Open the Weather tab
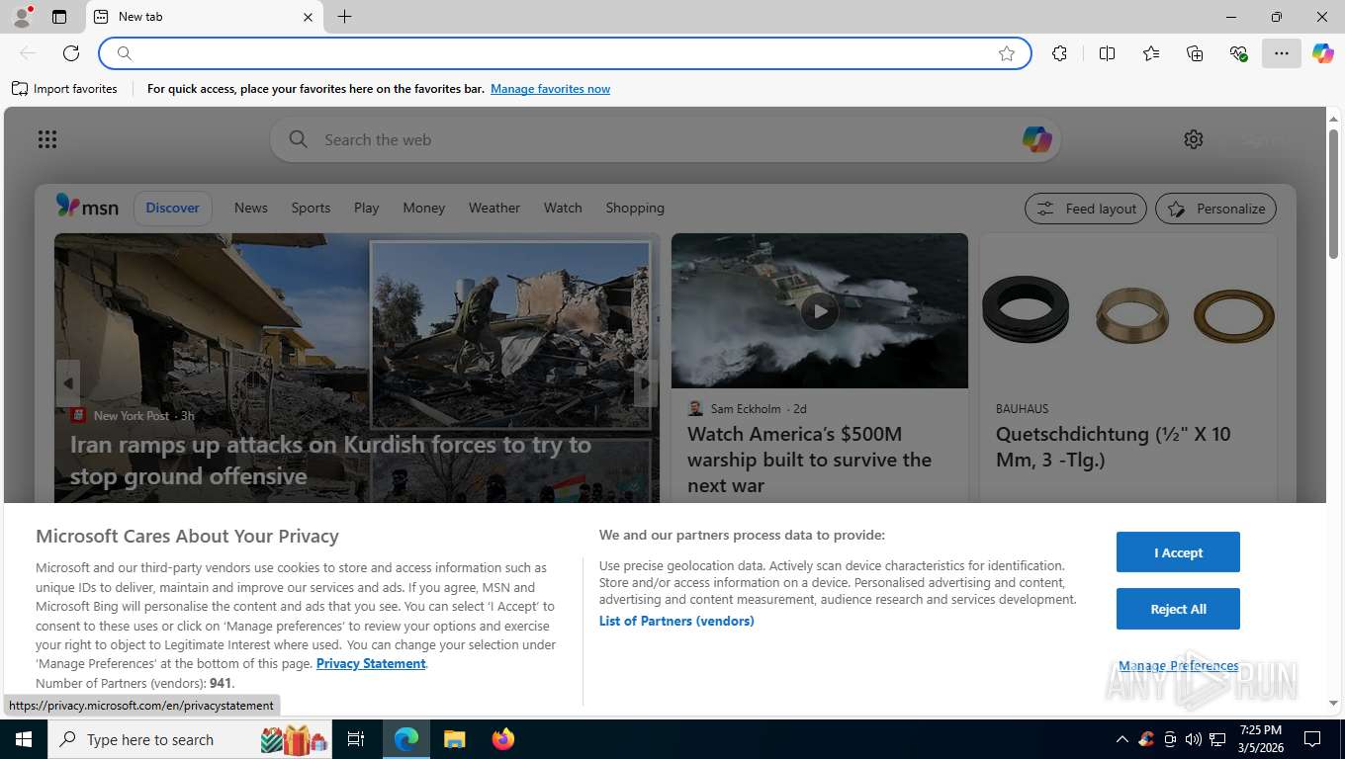This screenshot has height=759, width=1345. pos(494,209)
